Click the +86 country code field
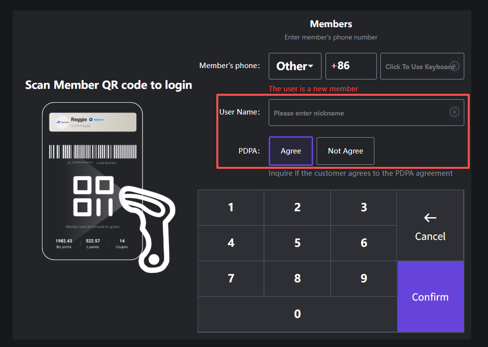Screen dimensions: 488x347 [x=351, y=66]
